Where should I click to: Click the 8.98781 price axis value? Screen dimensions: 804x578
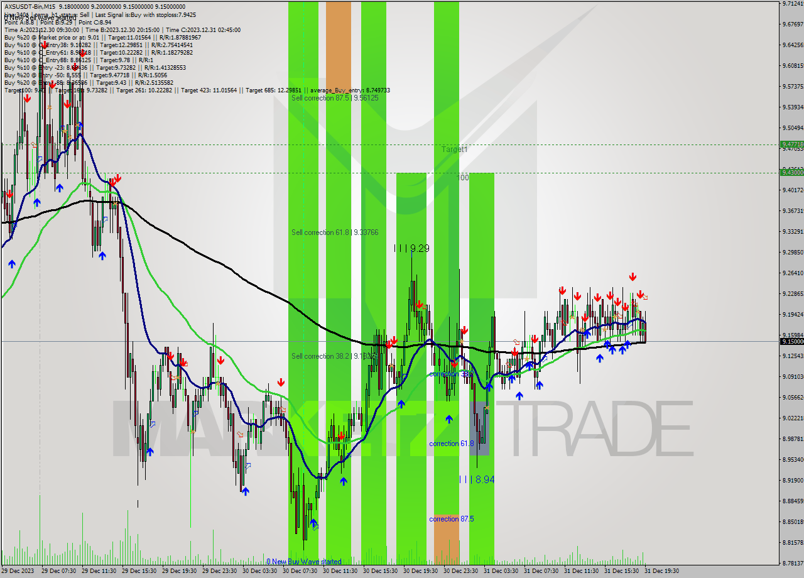[792, 439]
